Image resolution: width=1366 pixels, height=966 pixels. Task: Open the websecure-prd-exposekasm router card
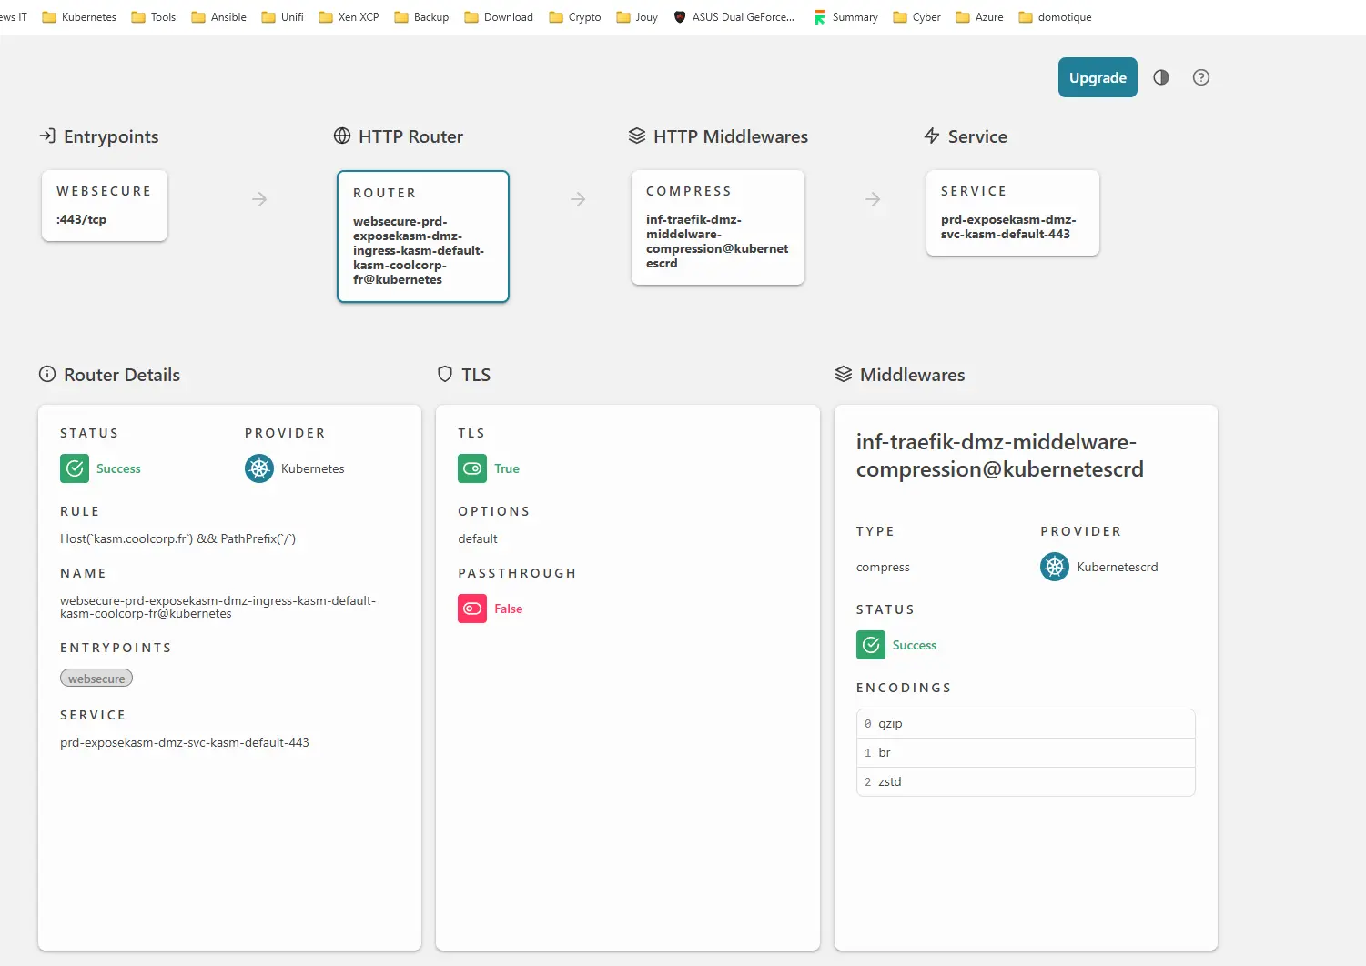[x=422, y=236]
